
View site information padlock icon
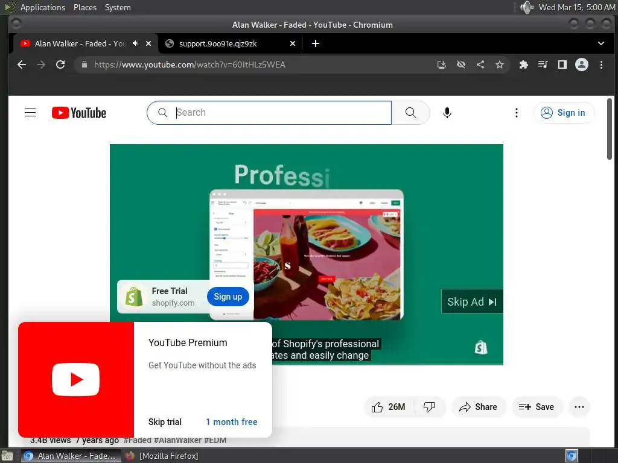coord(84,65)
